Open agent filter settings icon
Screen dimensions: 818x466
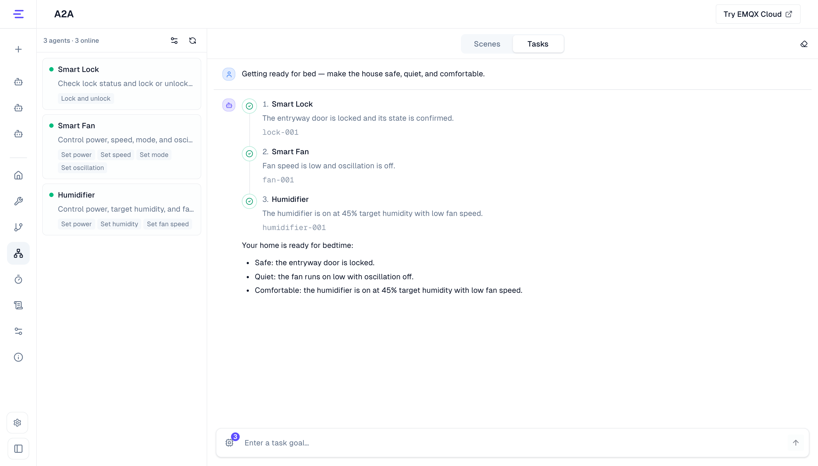tap(174, 41)
